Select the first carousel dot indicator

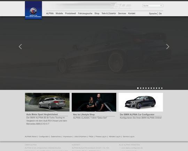click(x=138, y=88)
